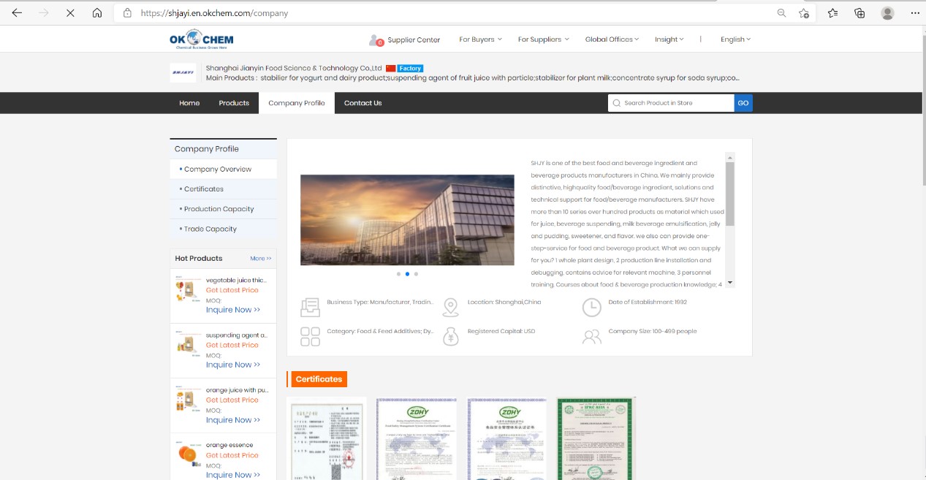
Task: Show the first carousel slide dot
Action: [398, 274]
